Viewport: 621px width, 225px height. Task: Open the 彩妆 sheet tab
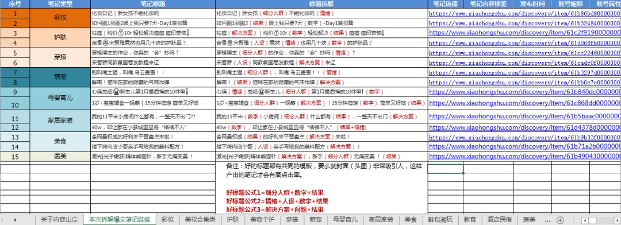[167, 220]
